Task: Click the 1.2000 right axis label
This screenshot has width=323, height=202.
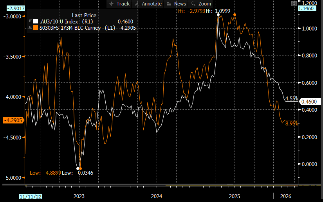Action: coord(309,3)
